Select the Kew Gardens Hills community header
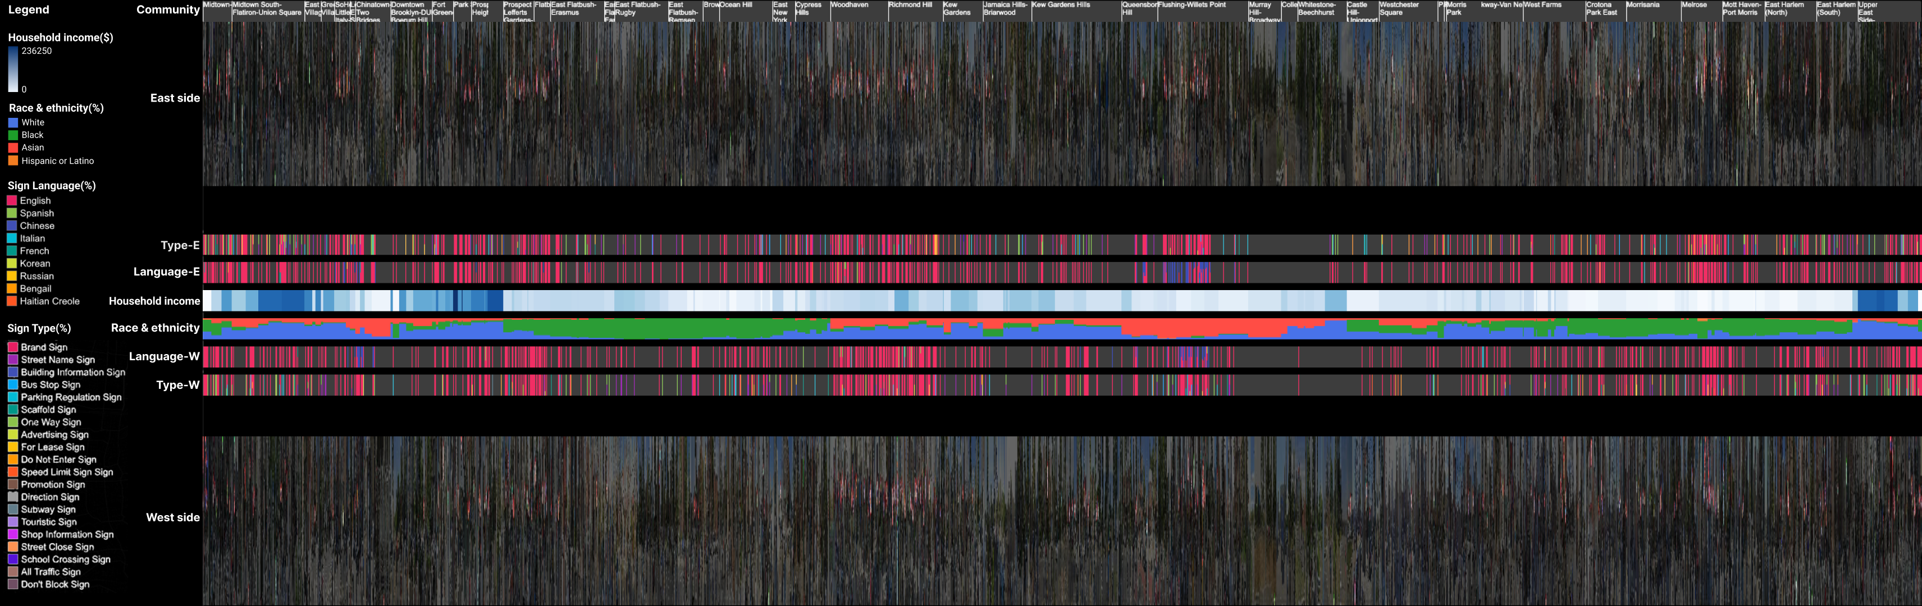This screenshot has height=606, width=1922. click(x=1076, y=11)
